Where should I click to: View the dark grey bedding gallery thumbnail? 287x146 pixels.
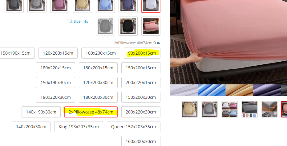[x=249, y=109]
